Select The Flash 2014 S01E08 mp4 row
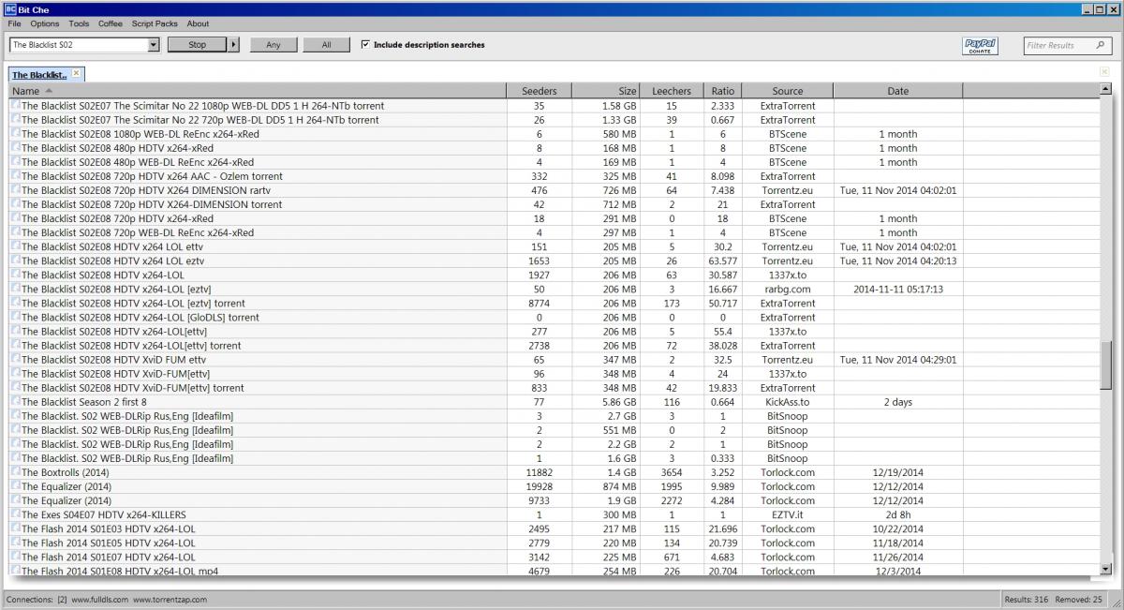This screenshot has width=1124, height=610. pyautogui.click(x=555, y=571)
